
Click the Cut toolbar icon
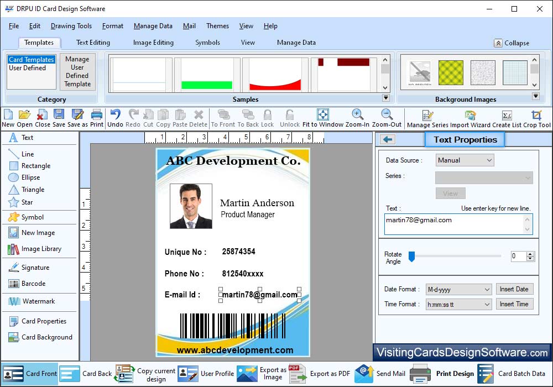pyautogui.click(x=148, y=118)
